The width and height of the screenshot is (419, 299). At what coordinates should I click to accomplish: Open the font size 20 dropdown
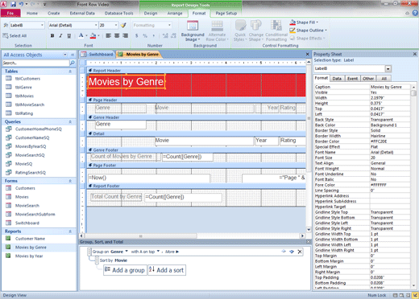pos(116,25)
